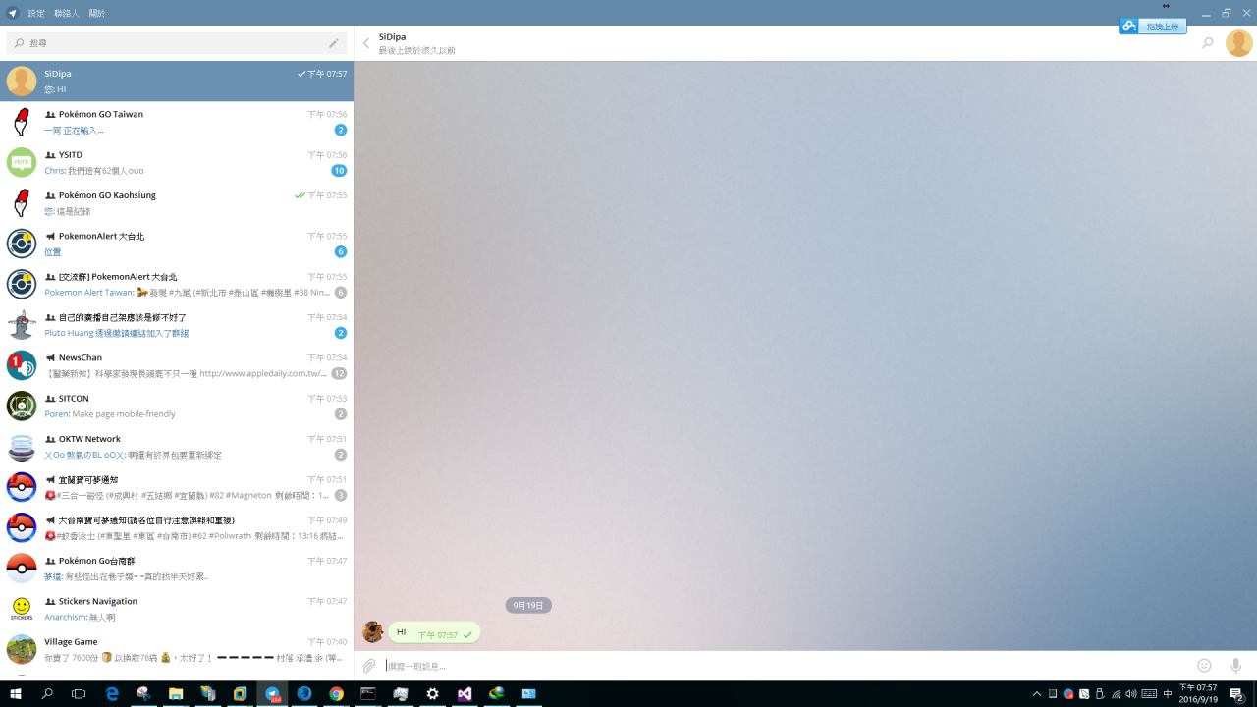Viewport: 1257px width, 707px height.
Task: Click the chat list search field
Action: pyautogui.click(x=177, y=43)
